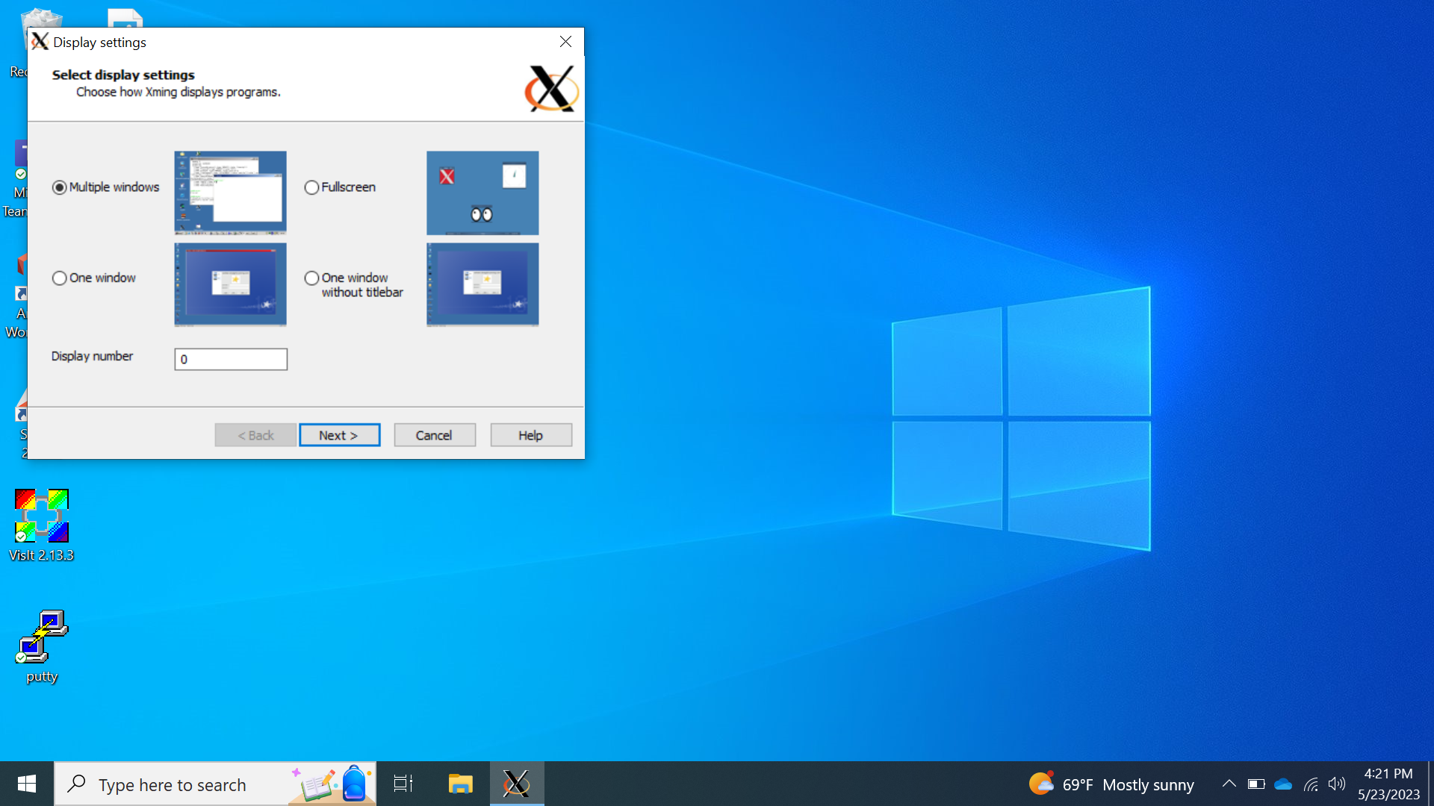Open the Windows Start menu
Image resolution: width=1434 pixels, height=806 pixels.
27,784
